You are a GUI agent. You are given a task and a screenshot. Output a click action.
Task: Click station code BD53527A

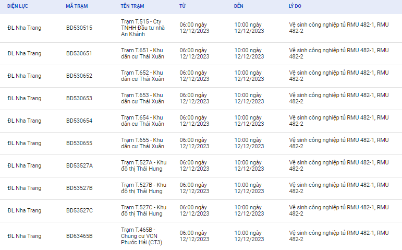click(x=79, y=165)
